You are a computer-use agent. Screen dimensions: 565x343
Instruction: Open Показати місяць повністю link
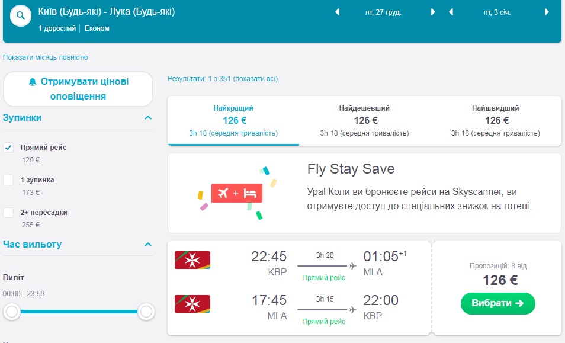(x=46, y=57)
